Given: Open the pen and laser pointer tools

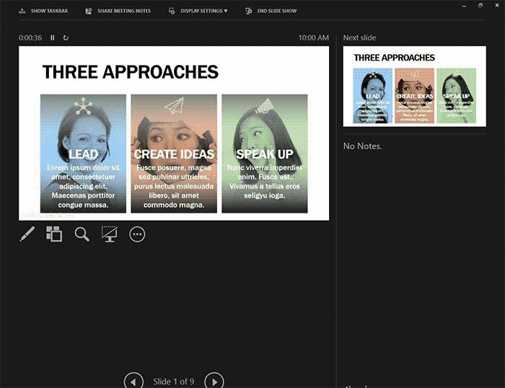Looking at the screenshot, I should (27, 234).
